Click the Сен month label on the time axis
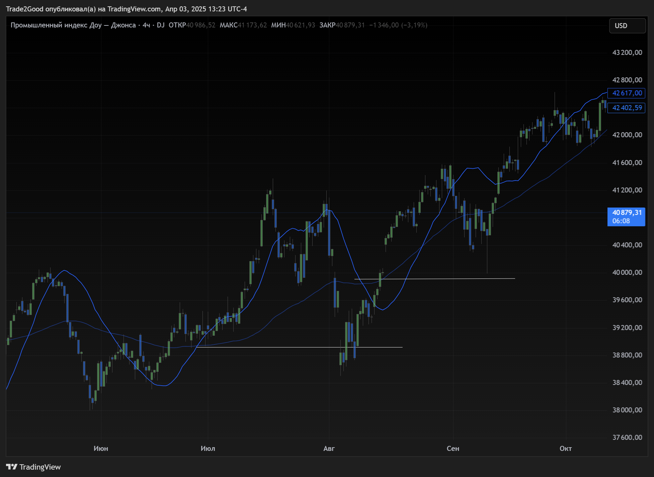The image size is (654, 477). tap(453, 449)
